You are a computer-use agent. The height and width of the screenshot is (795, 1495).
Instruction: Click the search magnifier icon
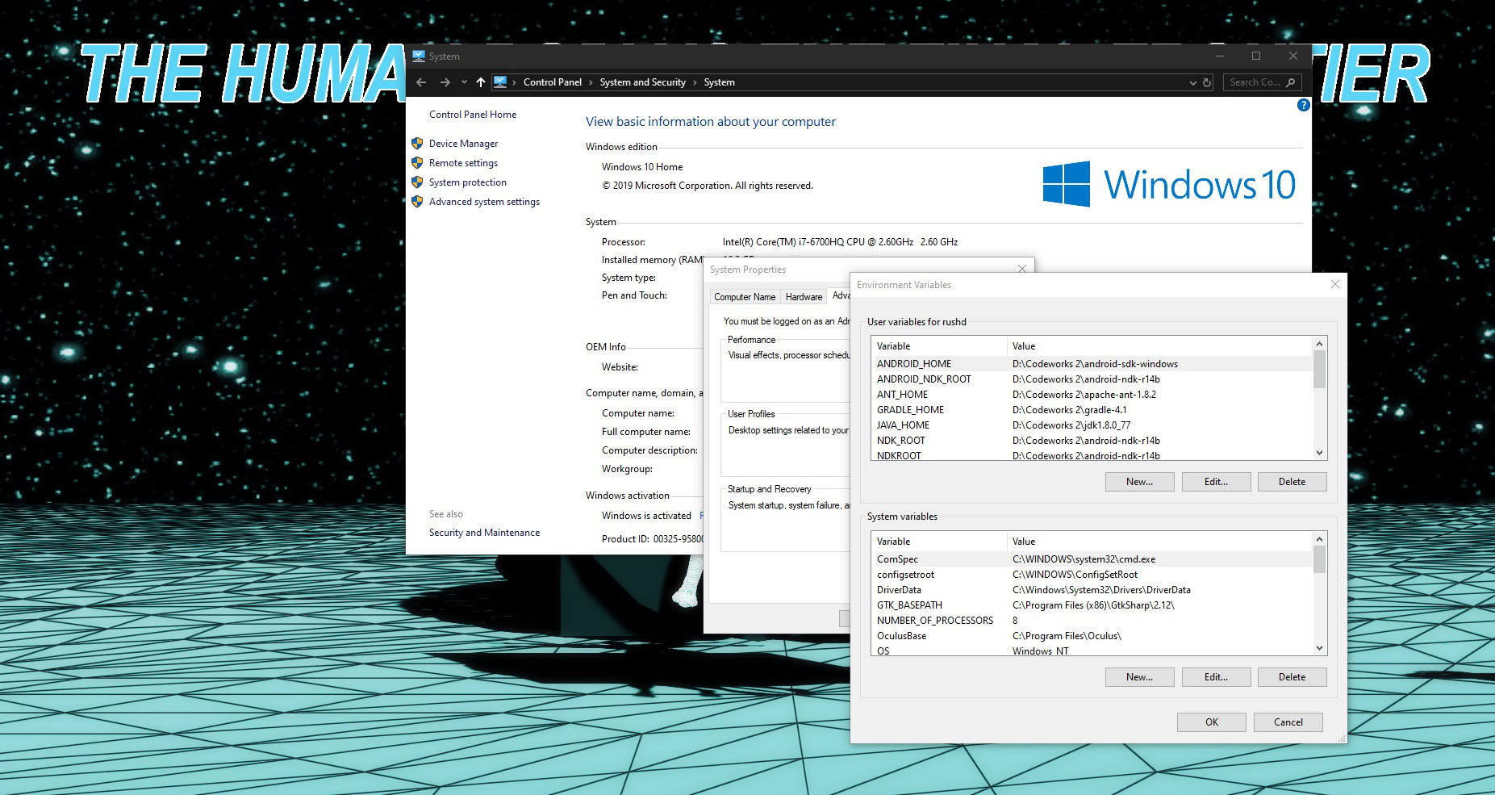pos(1290,82)
